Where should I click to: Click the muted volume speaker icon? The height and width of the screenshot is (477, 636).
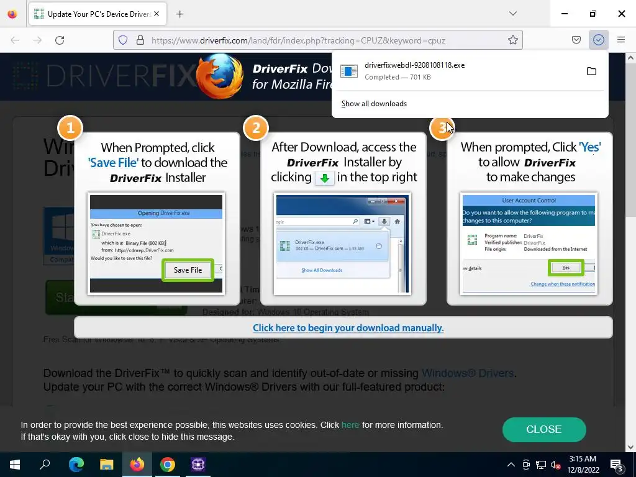click(x=555, y=465)
